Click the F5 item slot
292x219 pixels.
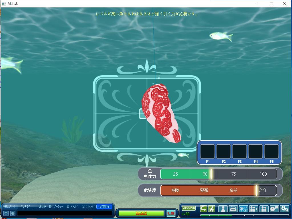pos(271,151)
